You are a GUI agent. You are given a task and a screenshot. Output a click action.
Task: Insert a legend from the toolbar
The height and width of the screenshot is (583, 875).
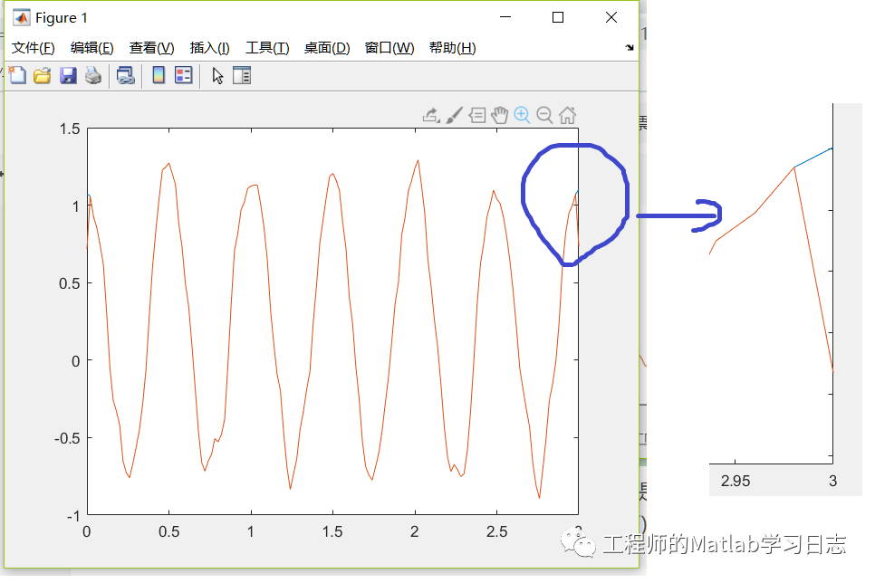click(183, 75)
